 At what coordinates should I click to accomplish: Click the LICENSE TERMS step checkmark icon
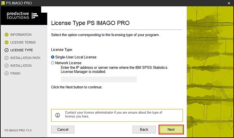6,42
